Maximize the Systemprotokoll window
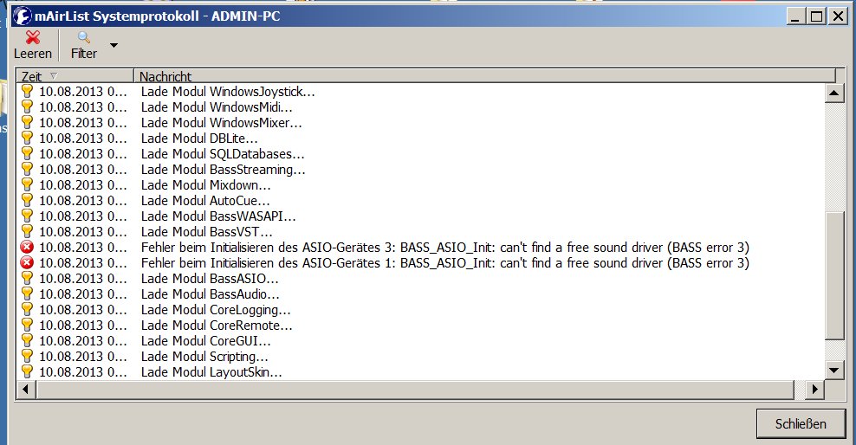 pyautogui.click(x=816, y=16)
